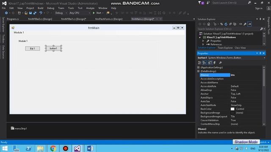Switch to the Class View tab
Screen dimensions: 271x152
tap(240, 48)
